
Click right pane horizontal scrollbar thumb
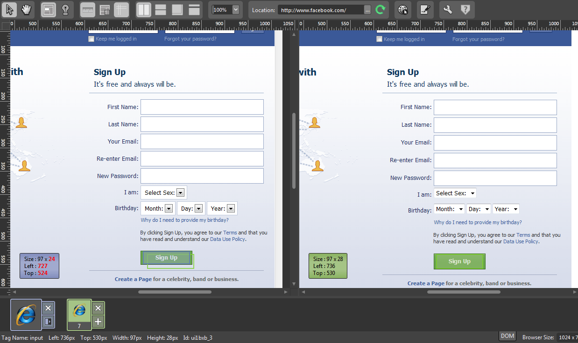[464, 292]
